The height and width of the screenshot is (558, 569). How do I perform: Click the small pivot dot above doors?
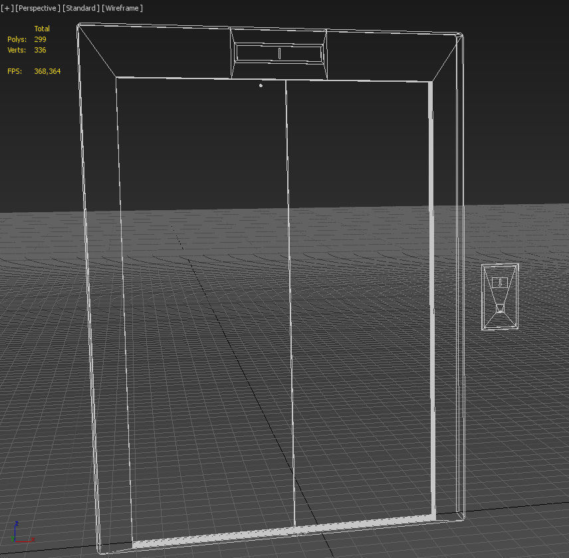click(x=261, y=86)
